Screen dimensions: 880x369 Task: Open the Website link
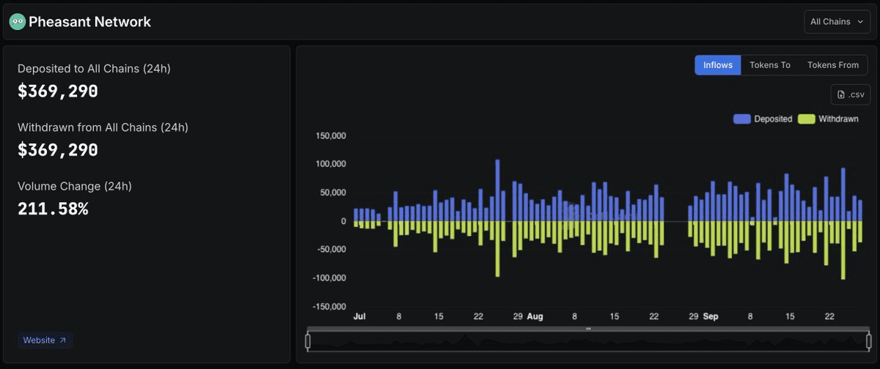[x=40, y=340]
